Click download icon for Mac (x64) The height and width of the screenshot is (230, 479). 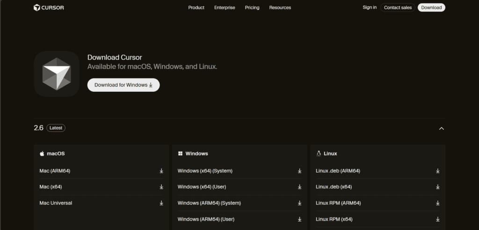coord(161,187)
